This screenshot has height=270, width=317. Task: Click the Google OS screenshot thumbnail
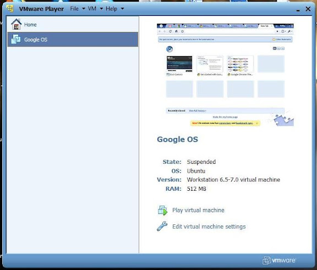click(225, 75)
